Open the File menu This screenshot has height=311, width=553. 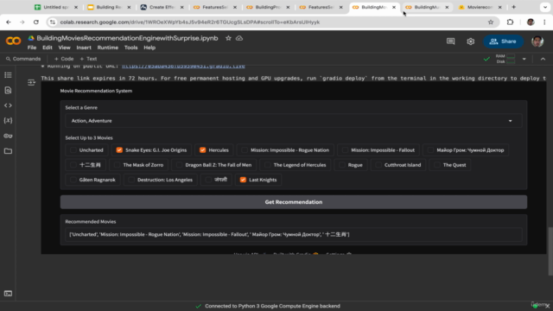(x=32, y=48)
